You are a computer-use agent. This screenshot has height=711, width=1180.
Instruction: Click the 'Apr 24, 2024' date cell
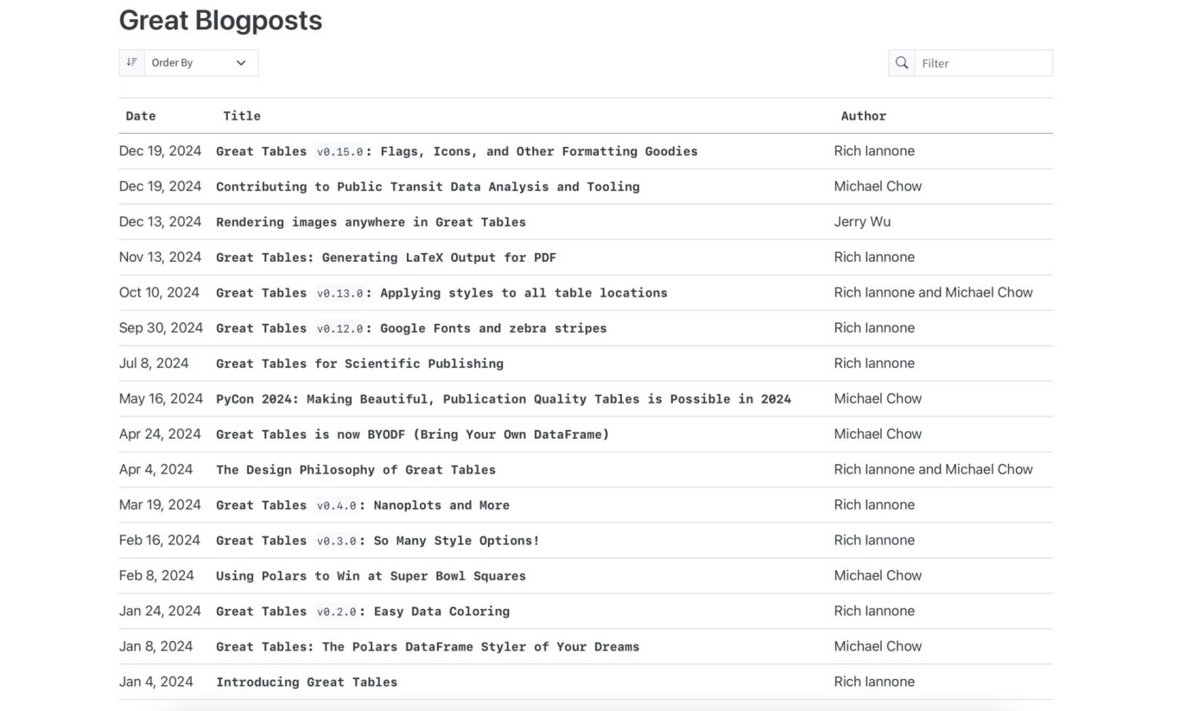[160, 434]
